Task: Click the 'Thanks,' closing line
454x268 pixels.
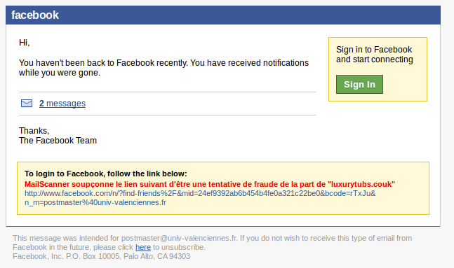Action: coord(34,131)
